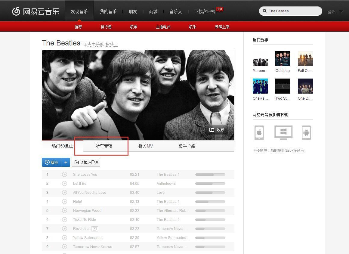Play All You Need Is Love
349x254 pixels.
(64, 193)
